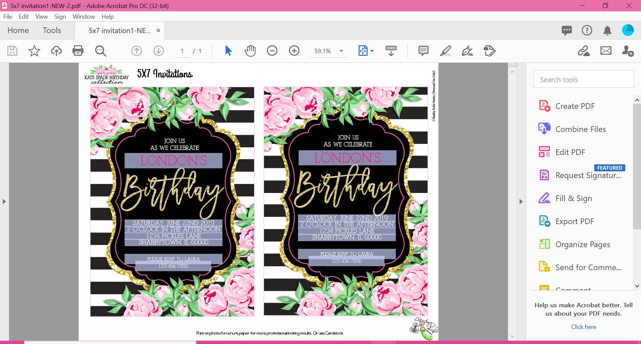Open the Sign document tool

468,51
